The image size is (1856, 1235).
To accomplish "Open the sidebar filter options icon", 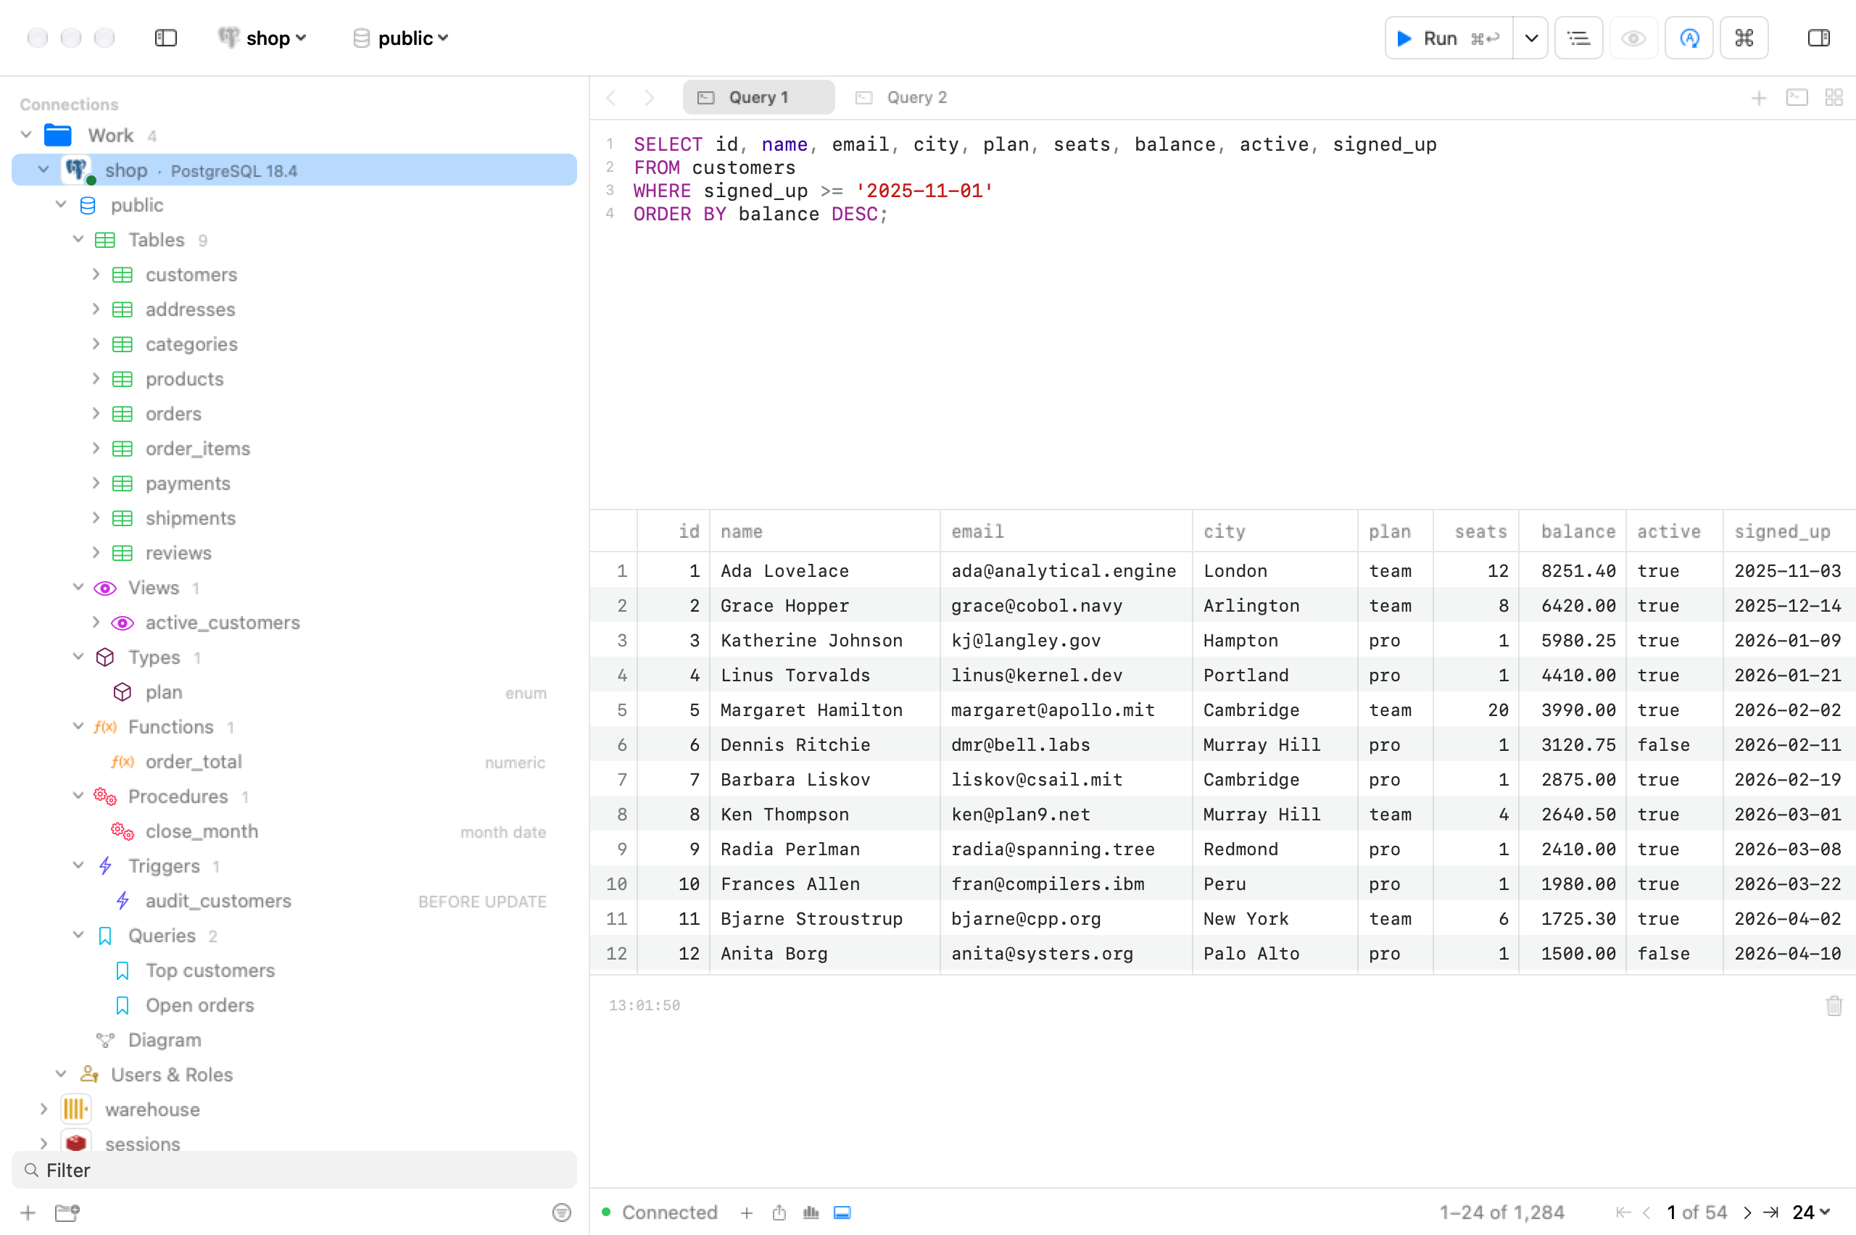I will [x=561, y=1212].
